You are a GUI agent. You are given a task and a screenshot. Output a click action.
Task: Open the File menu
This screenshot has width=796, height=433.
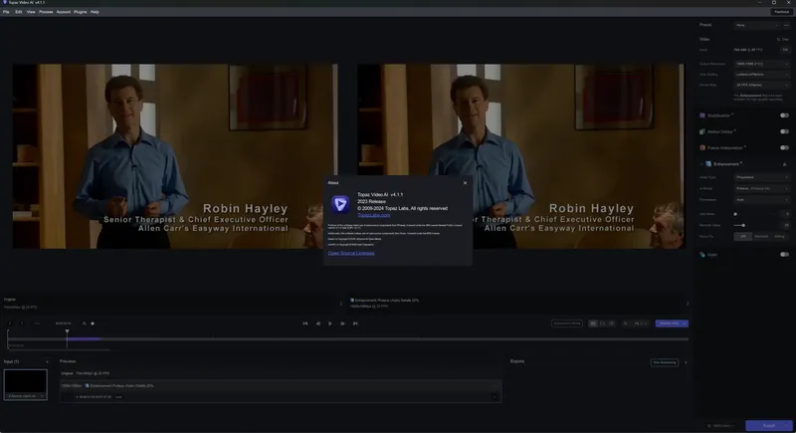click(x=6, y=12)
